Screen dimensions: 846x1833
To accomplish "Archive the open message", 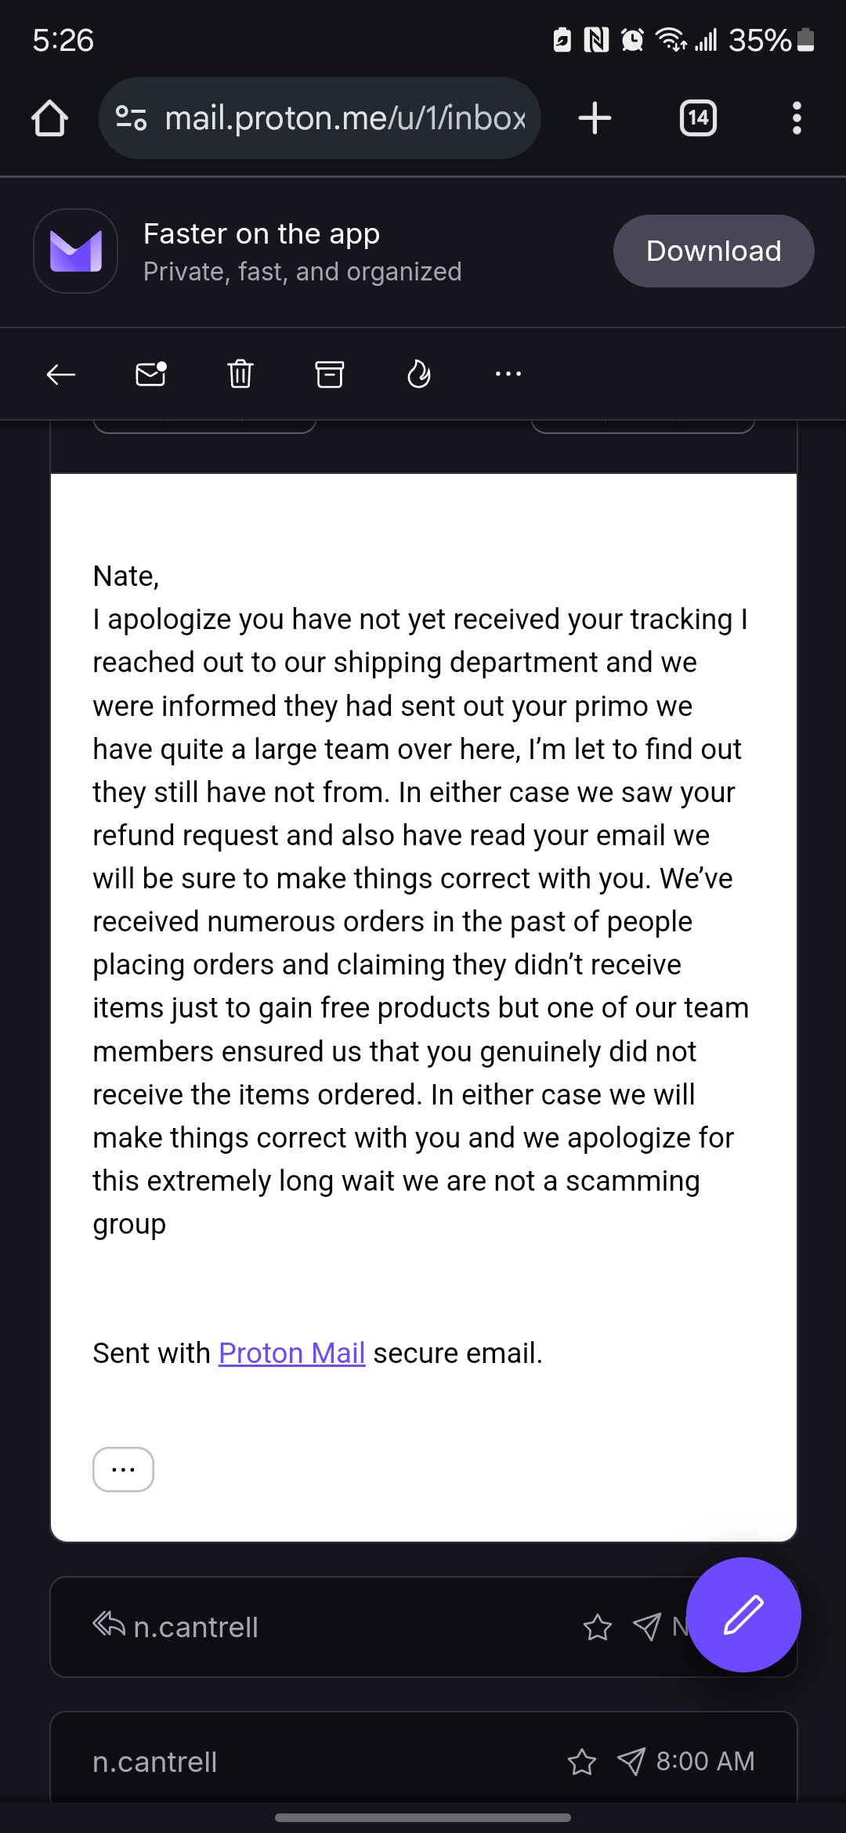I will coord(329,374).
